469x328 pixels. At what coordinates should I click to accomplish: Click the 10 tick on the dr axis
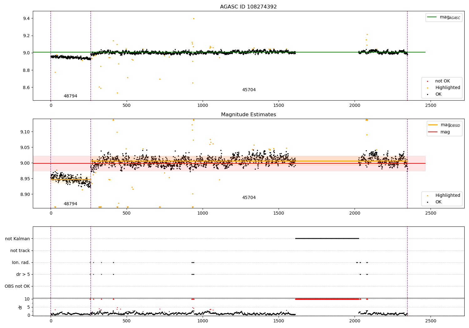(27, 299)
